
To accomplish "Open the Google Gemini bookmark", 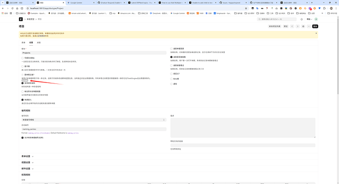I will click(x=177, y=13).
